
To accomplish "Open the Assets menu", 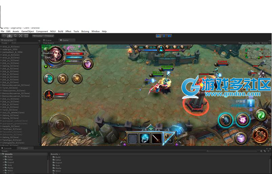I will click(16, 31).
